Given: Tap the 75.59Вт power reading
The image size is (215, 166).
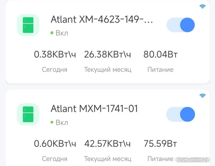Looking at the screenshot, I should (161, 144).
